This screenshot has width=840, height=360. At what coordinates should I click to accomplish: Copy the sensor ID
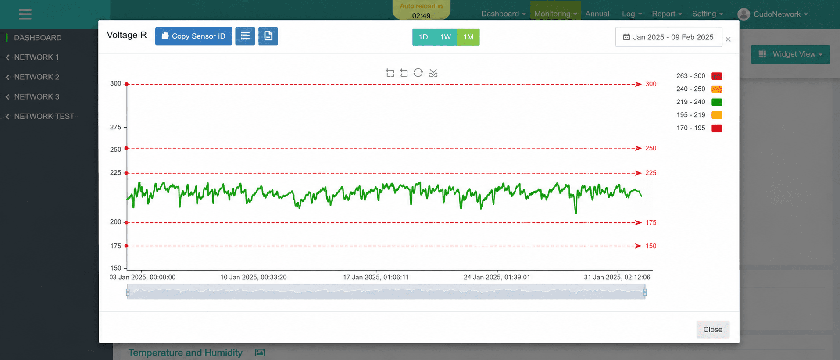coord(193,36)
